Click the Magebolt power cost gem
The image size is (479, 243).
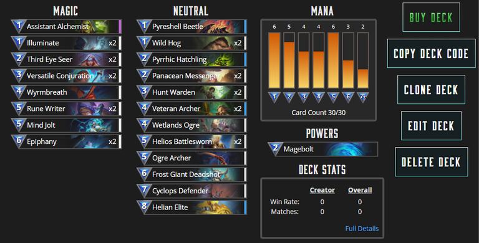(275, 149)
